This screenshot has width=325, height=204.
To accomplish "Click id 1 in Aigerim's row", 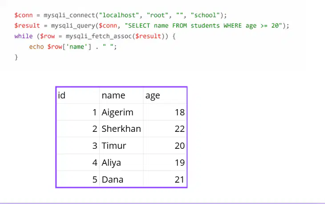I will coord(78,112).
